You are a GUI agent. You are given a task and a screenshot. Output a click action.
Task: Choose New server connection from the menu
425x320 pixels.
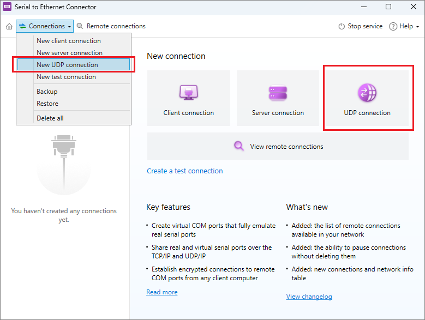point(74,53)
